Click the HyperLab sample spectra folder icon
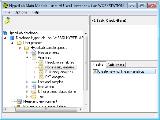Image resolution: width=160 pixels, height=120 pixels. [x=26, y=48]
